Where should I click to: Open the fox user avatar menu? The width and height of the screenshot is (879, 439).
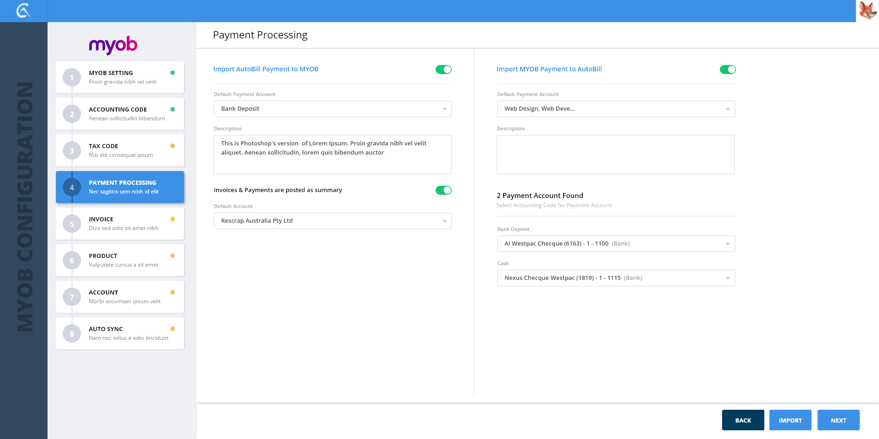(867, 11)
